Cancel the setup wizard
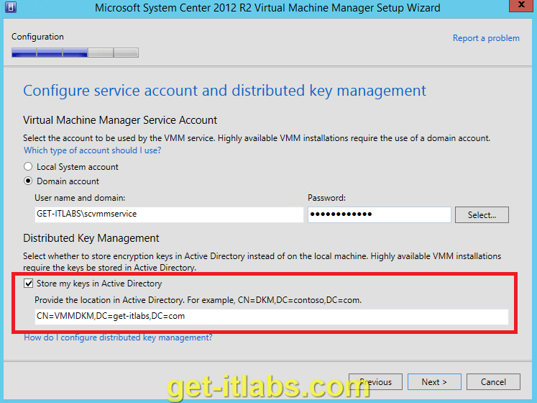537x403 pixels. 493,381
